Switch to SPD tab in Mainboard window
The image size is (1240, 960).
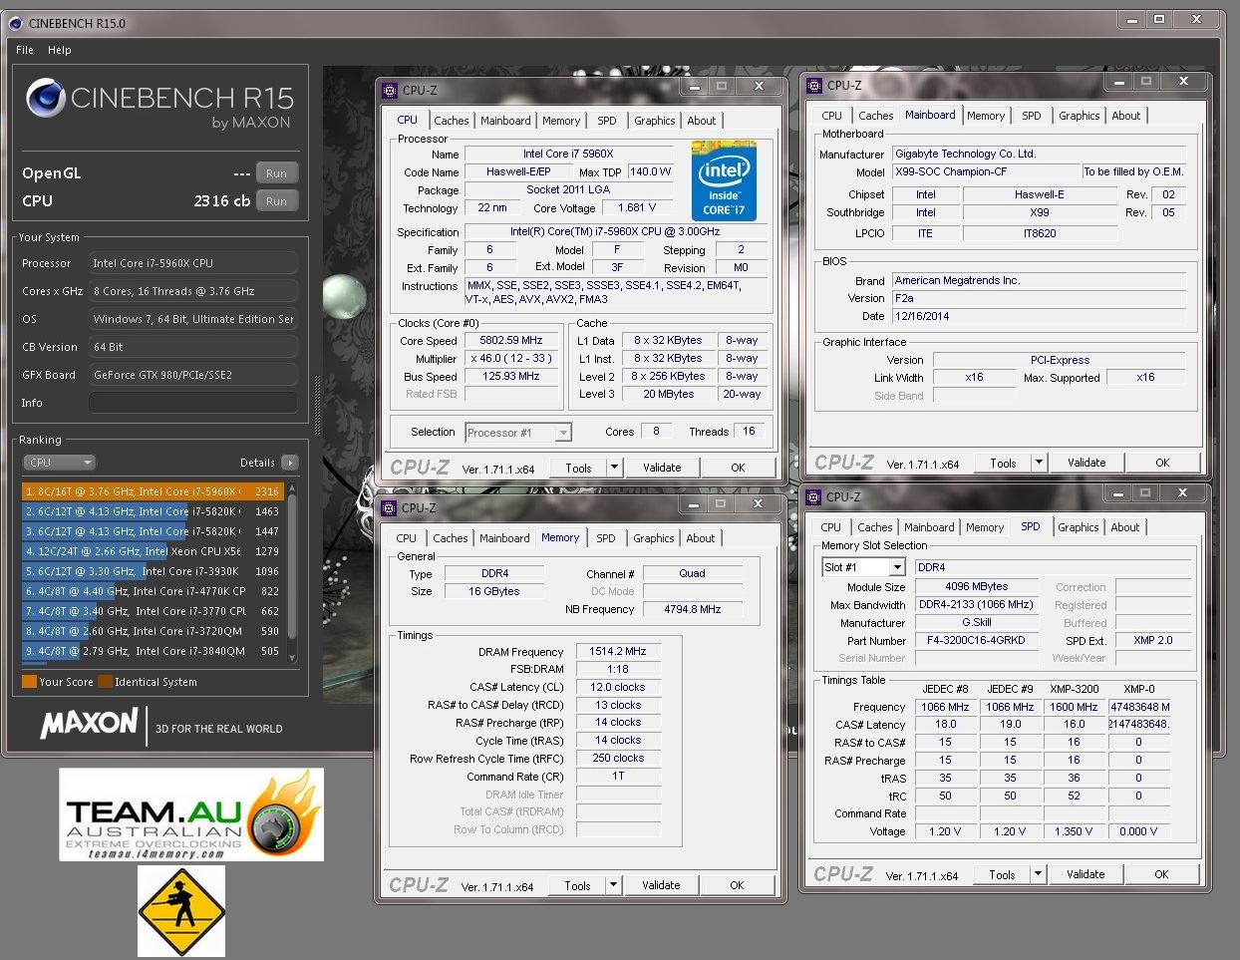1032,116
